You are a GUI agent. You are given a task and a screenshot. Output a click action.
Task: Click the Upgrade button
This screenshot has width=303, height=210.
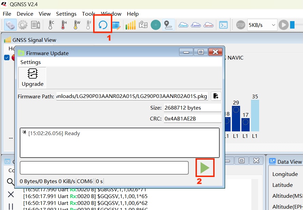(x=32, y=77)
